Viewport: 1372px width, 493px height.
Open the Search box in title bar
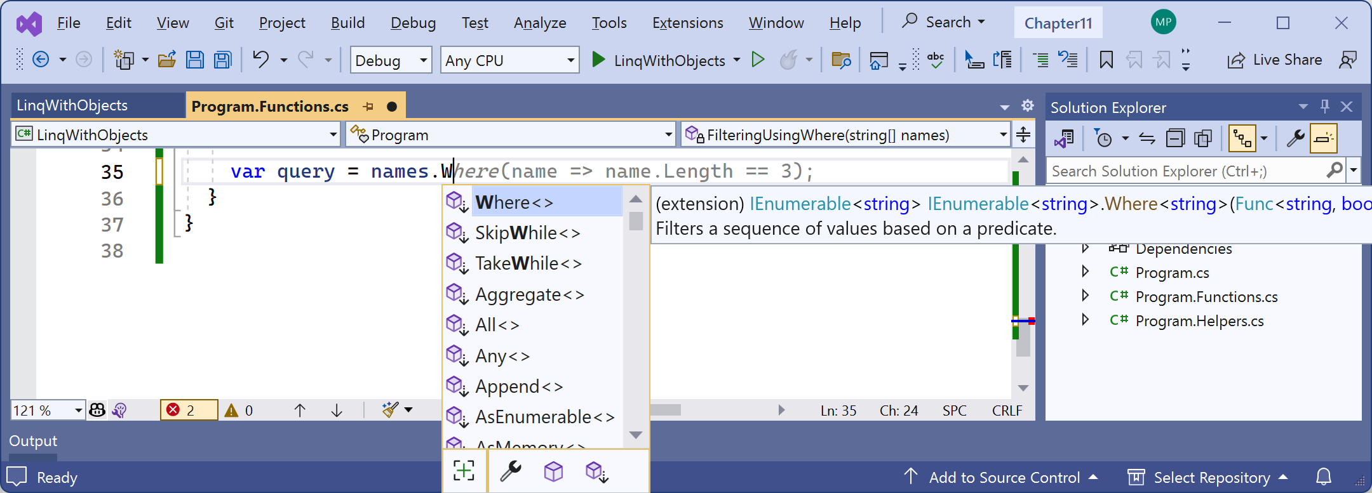(x=943, y=22)
